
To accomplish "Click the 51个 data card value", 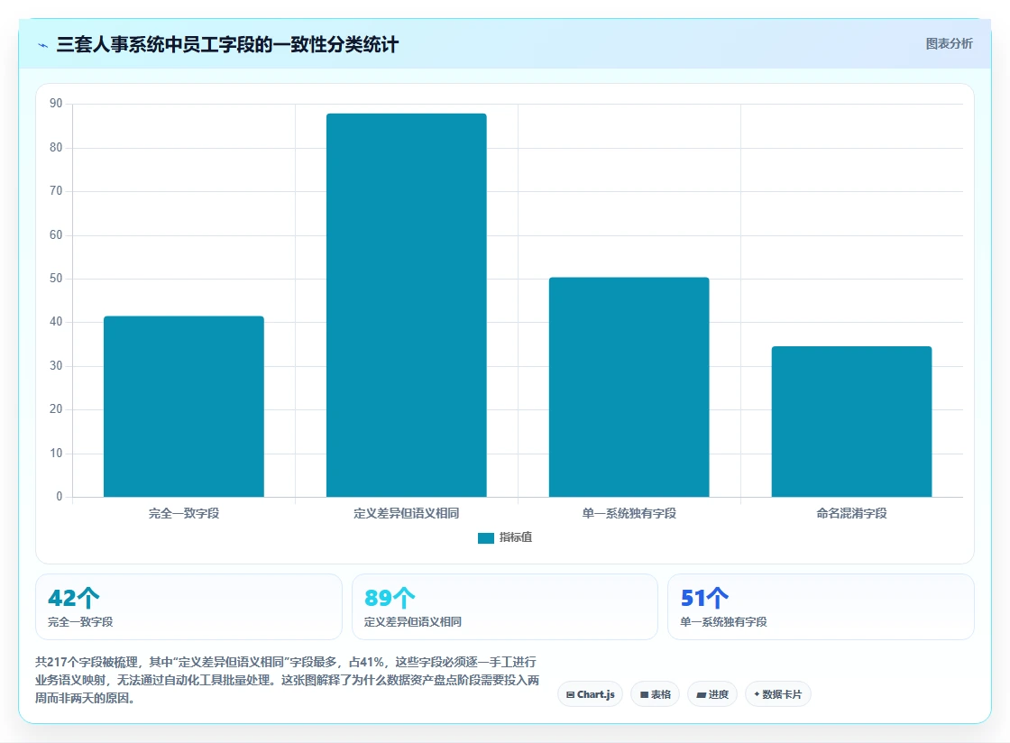I will click(704, 598).
